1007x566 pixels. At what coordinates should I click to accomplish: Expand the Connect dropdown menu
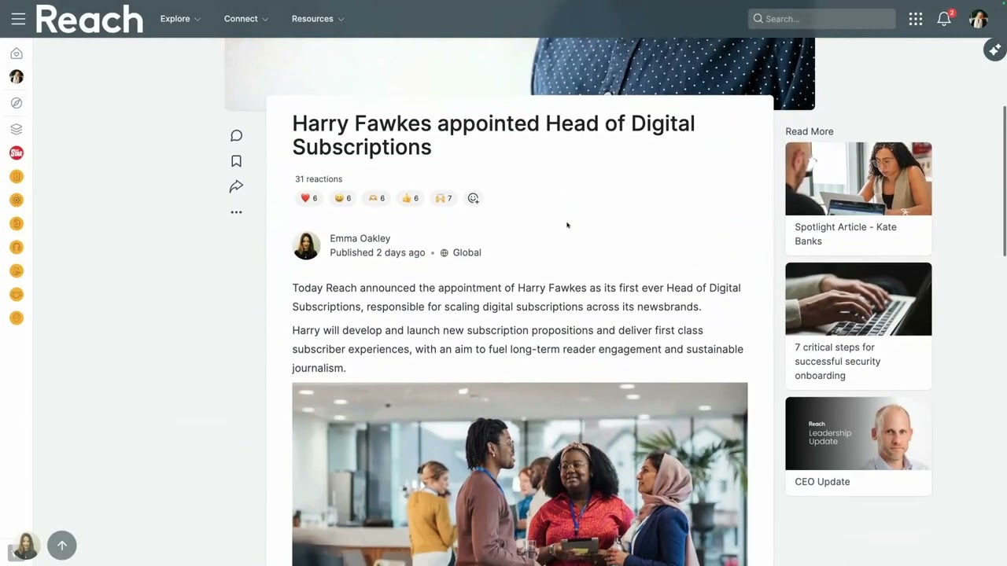pyautogui.click(x=246, y=19)
